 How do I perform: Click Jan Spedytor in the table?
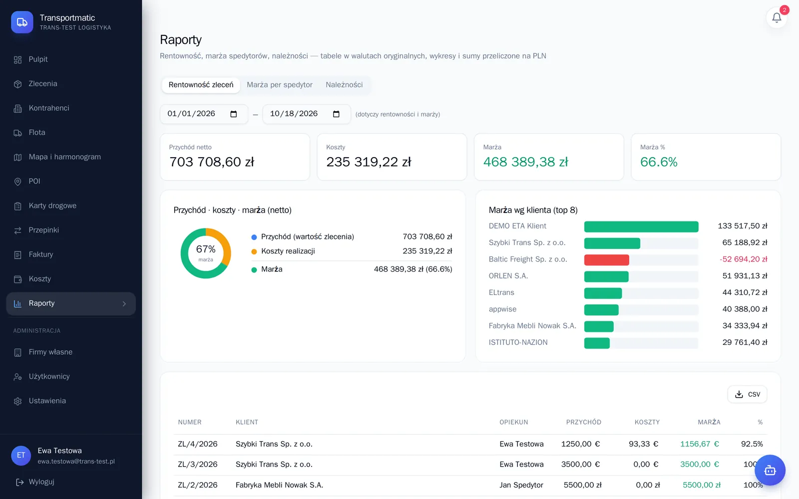tap(521, 485)
